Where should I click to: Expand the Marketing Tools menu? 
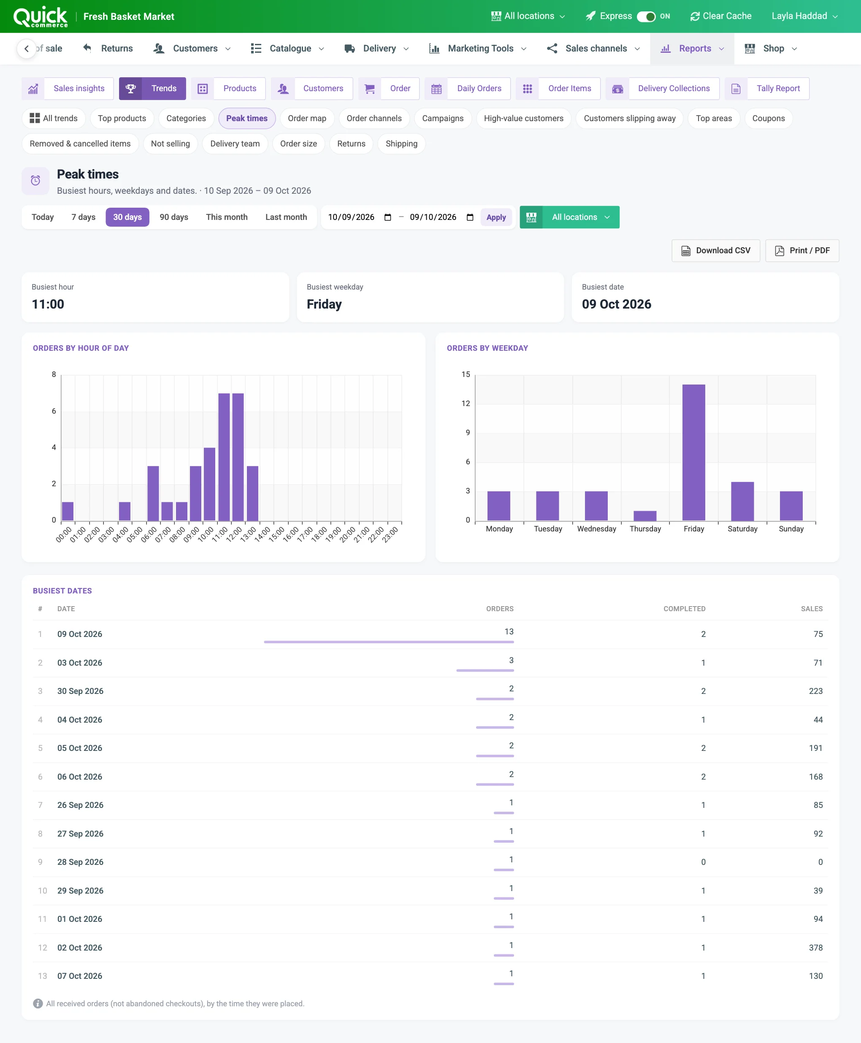pyautogui.click(x=478, y=49)
